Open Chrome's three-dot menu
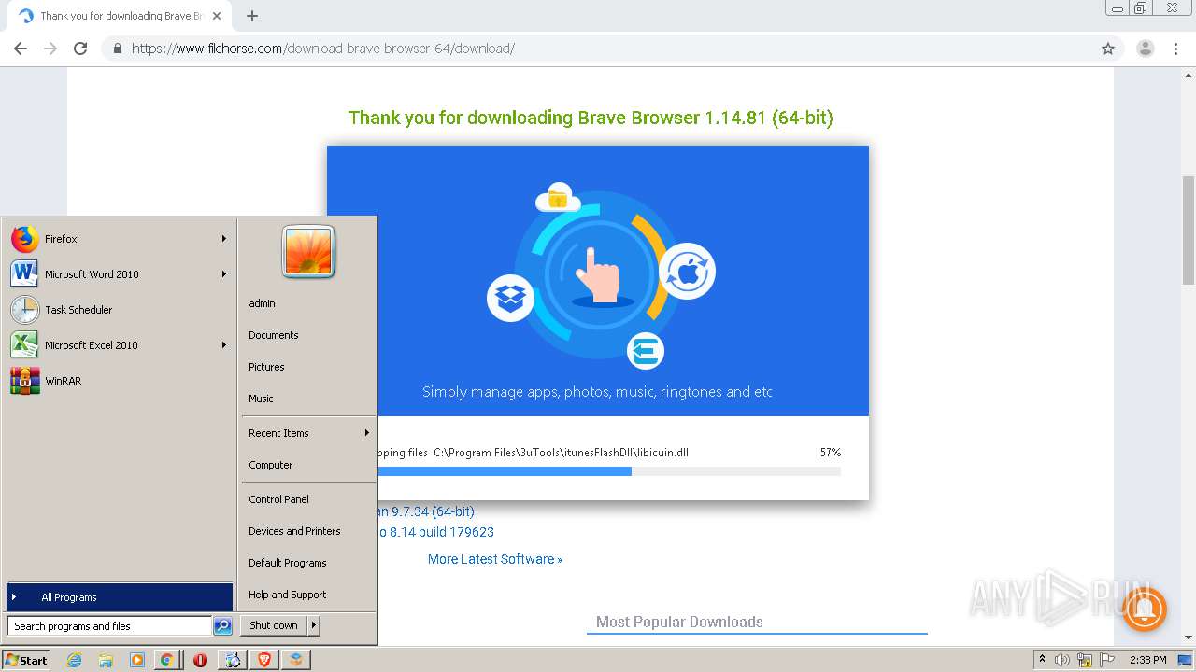This screenshot has width=1196, height=672. (x=1176, y=49)
